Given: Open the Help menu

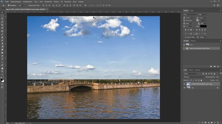Looking at the screenshot, I should point(81,1).
